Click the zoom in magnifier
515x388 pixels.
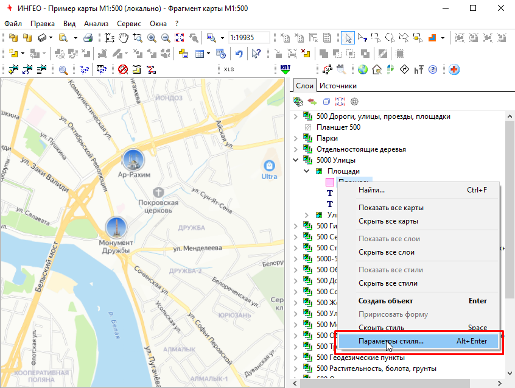point(152,38)
